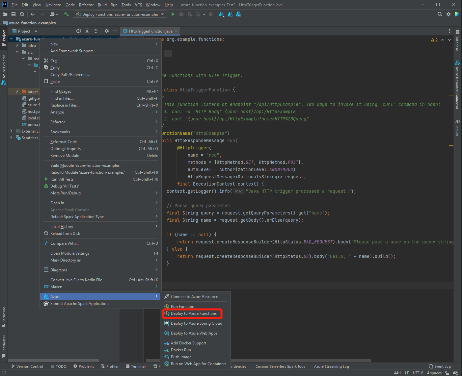Expand the target folder in the project tree
Screen dimensions: 462x376
click(17, 91)
